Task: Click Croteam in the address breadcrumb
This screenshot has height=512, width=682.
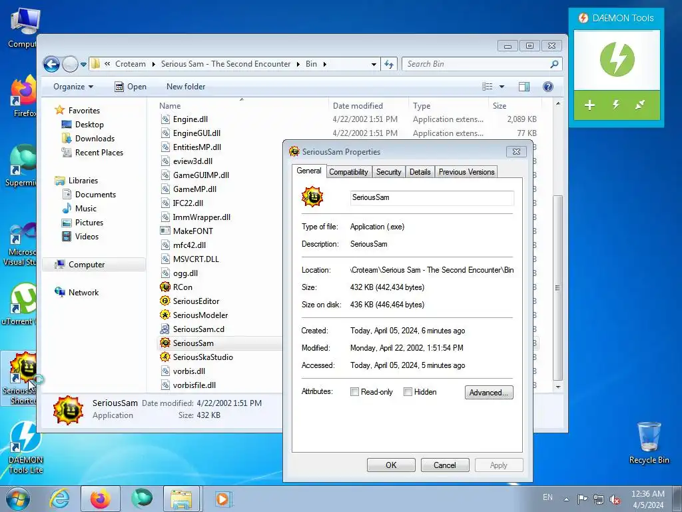Action: [131, 64]
